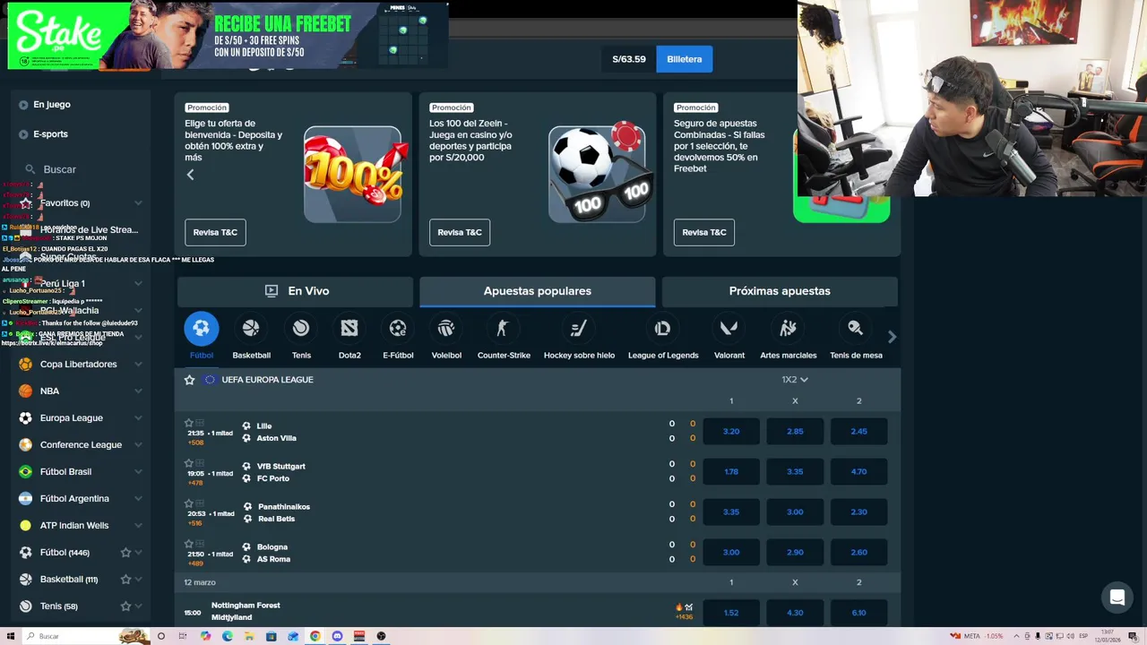Viewport: 1147px width, 645px height.
Task: Expand Fútbol Argentina chevron in sidebar
Action: pyautogui.click(x=138, y=499)
